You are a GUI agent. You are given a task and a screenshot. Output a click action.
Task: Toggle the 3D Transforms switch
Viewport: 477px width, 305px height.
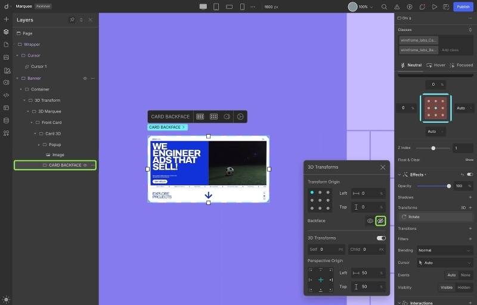tap(381, 238)
